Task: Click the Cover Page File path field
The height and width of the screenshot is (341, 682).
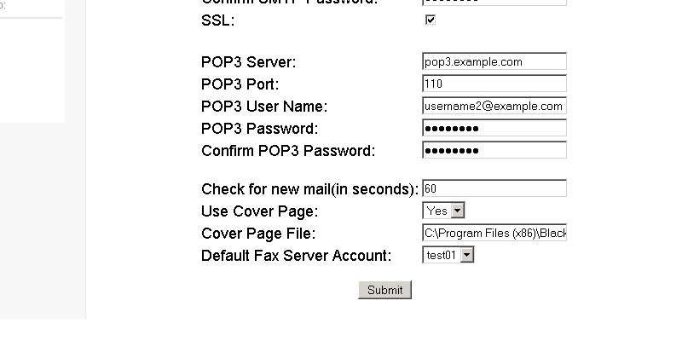Action: 494,233
